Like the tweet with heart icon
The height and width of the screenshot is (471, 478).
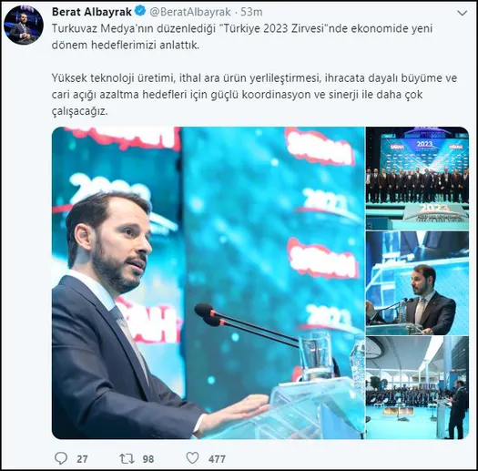click(192, 458)
